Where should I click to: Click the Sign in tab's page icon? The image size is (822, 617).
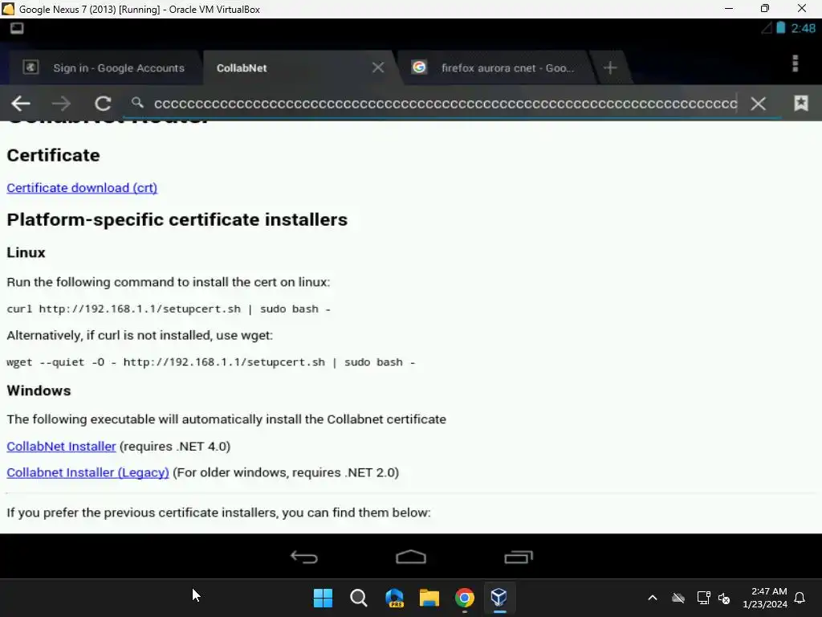click(31, 67)
